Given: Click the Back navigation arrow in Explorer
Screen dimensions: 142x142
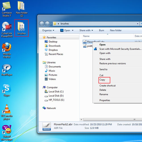Looking at the screenshot, I should 41,24.
